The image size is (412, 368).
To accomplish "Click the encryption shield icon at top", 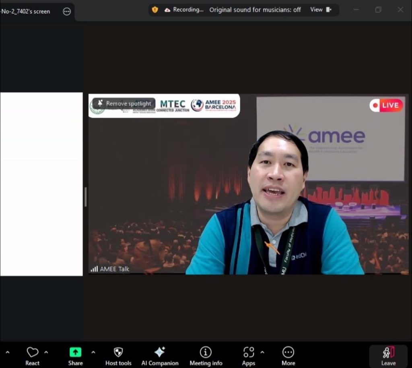I will [x=155, y=10].
